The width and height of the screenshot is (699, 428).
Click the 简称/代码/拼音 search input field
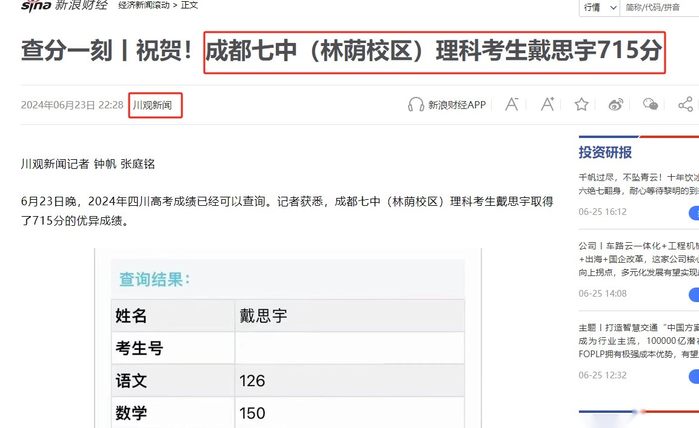[x=661, y=7]
